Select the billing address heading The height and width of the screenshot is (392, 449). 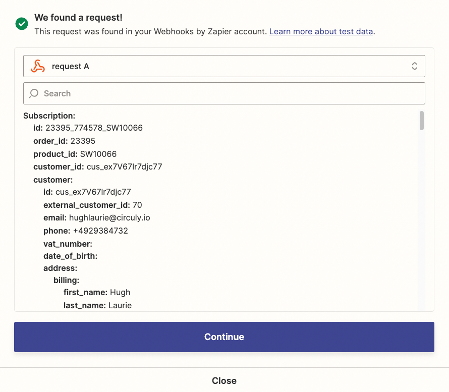pyautogui.click(x=67, y=280)
